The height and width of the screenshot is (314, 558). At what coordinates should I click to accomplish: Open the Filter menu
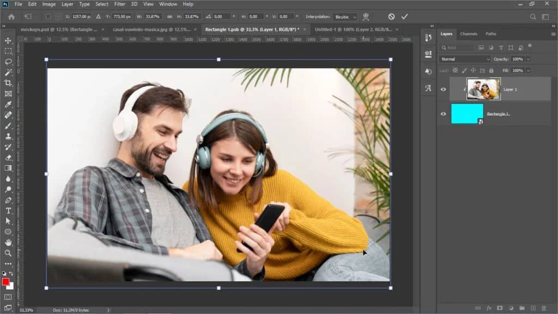(119, 4)
